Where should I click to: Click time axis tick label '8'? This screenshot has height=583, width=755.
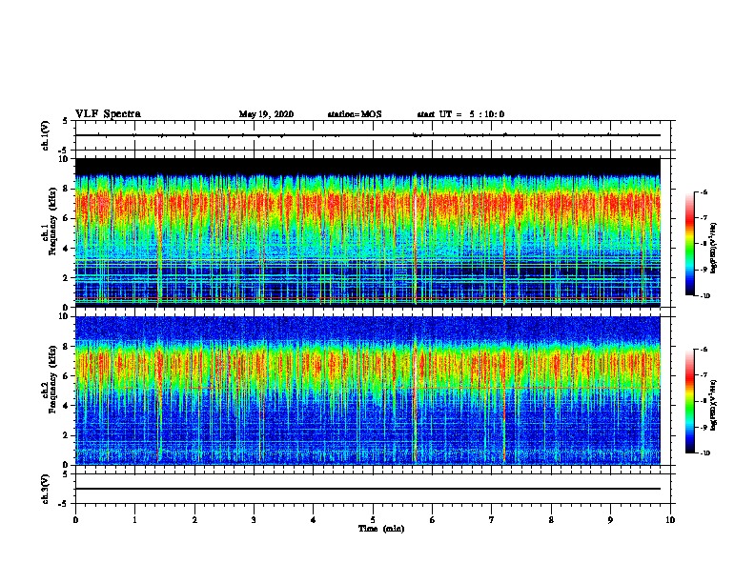point(551,520)
